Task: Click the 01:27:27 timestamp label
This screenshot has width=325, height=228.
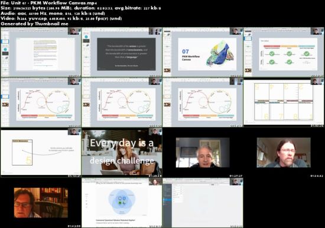Action: (x=236, y=176)
